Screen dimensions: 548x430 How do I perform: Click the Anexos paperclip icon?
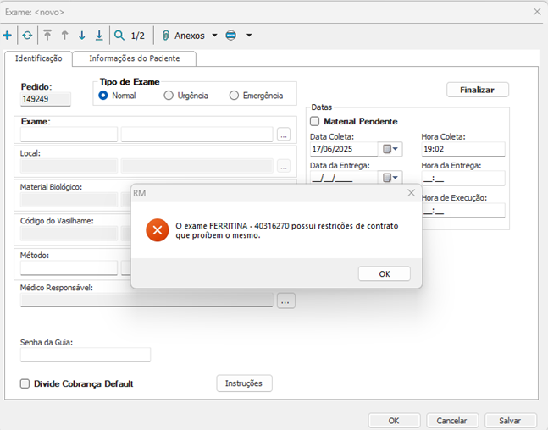[x=165, y=36]
